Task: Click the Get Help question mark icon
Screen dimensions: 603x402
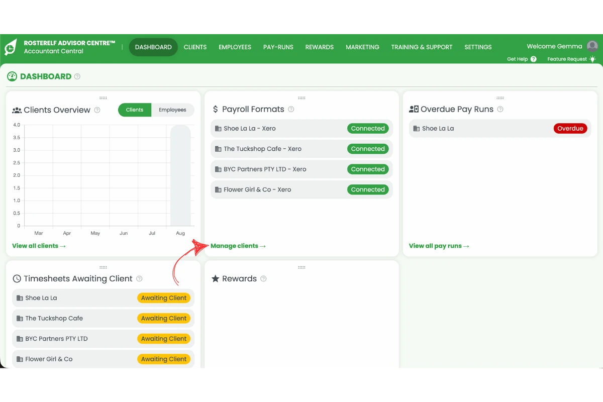Action: point(534,59)
